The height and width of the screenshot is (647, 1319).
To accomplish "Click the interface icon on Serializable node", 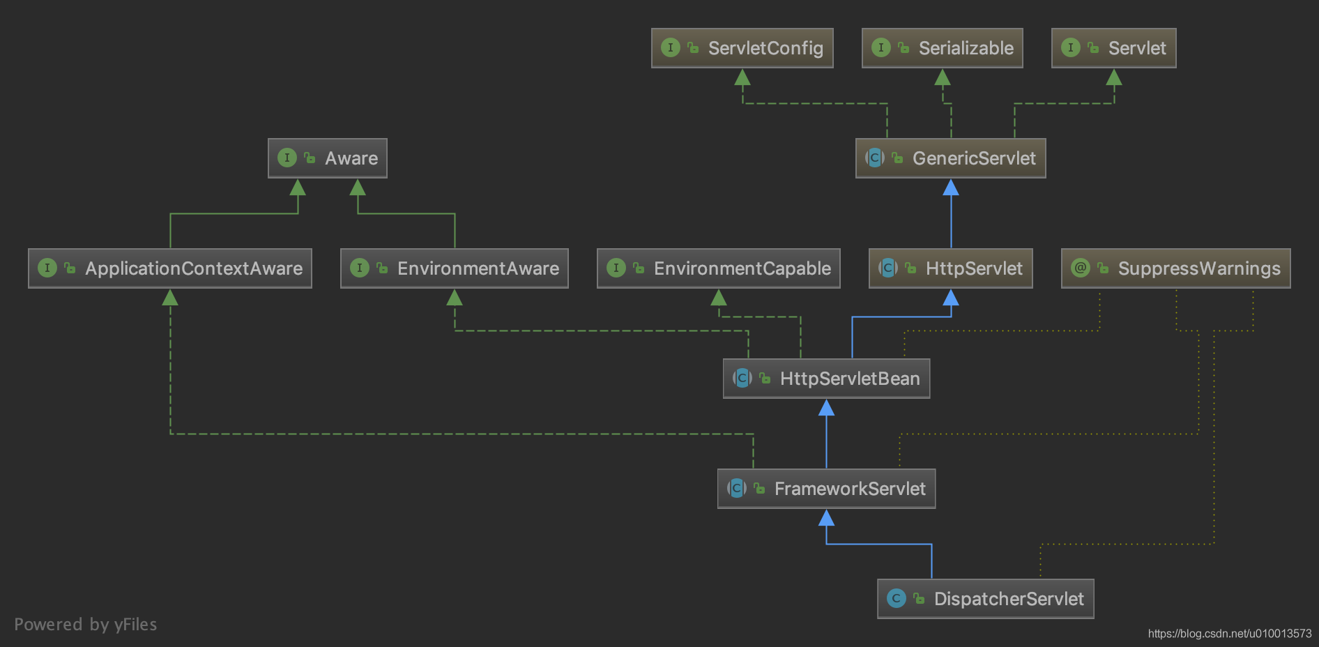I will (880, 47).
